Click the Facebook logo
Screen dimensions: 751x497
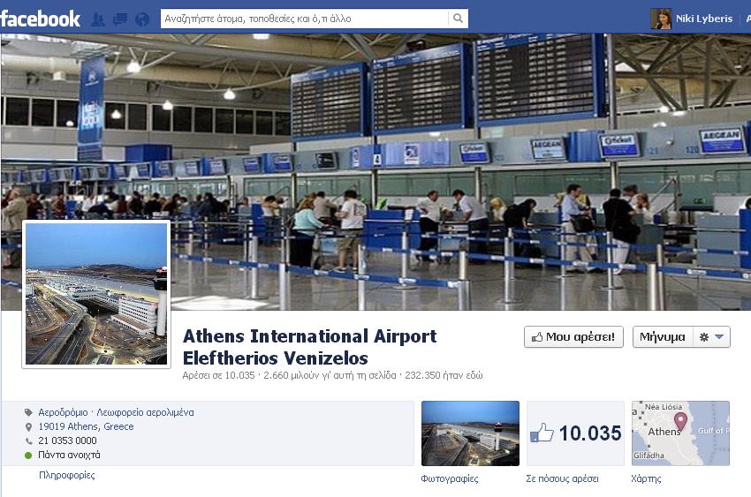click(41, 19)
